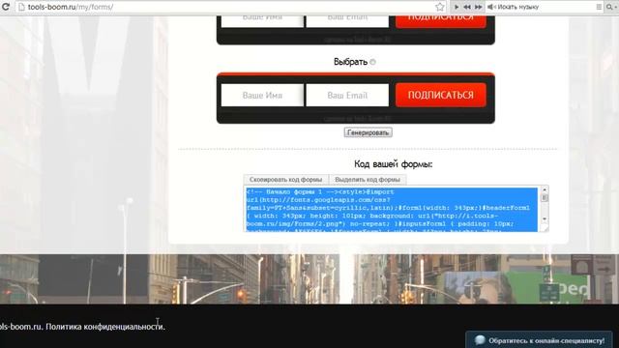Bookmark this page with the star icon
Image resolution: width=619 pixels, height=348 pixels.
click(x=440, y=7)
